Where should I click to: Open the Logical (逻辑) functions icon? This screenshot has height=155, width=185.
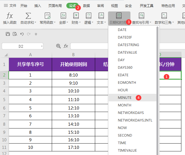tap(88, 16)
